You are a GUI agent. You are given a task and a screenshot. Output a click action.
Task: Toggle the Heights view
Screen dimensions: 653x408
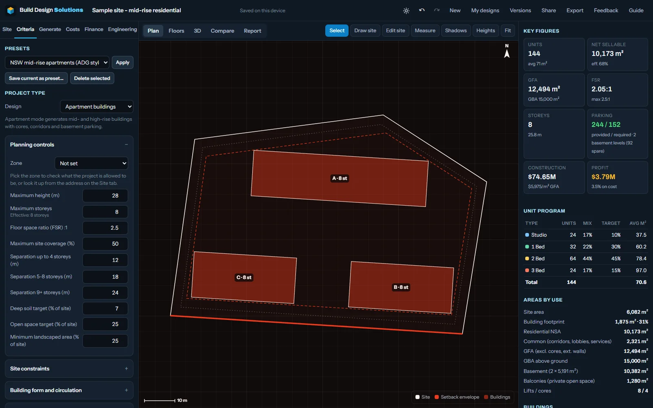click(x=486, y=31)
